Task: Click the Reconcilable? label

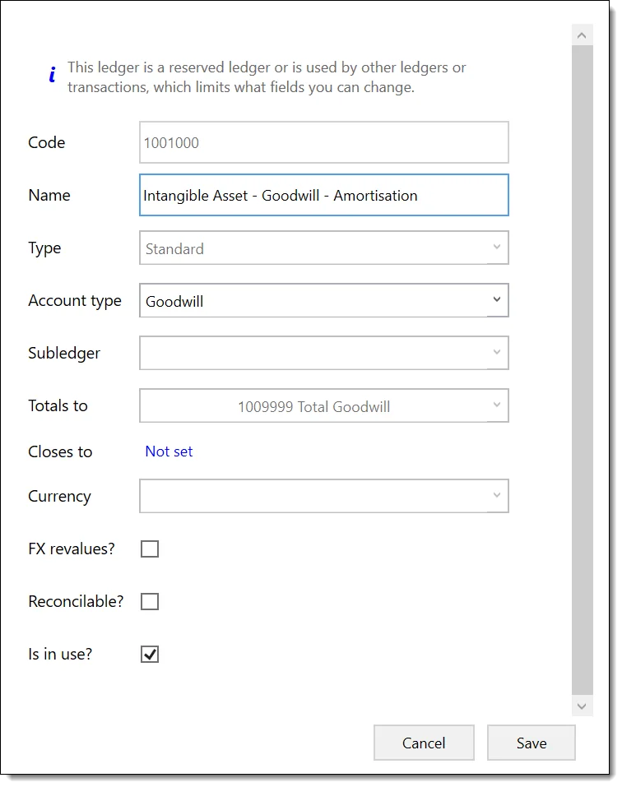Action: pos(76,601)
